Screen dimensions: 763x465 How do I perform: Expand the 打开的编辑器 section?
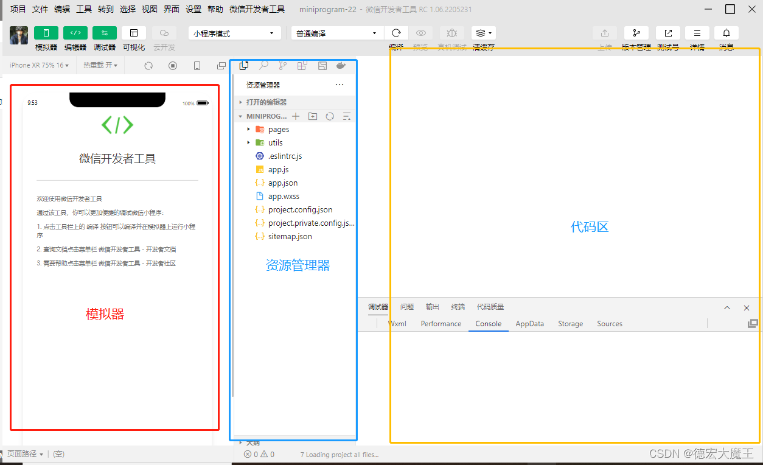(x=294, y=102)
